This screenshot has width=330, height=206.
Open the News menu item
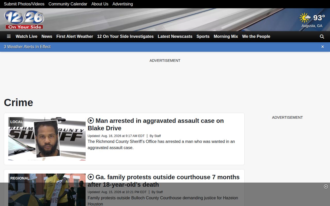point(47,37)
